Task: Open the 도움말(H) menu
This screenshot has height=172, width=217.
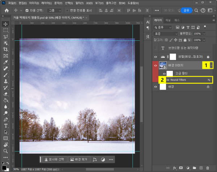Action: (x=133, y=3)
